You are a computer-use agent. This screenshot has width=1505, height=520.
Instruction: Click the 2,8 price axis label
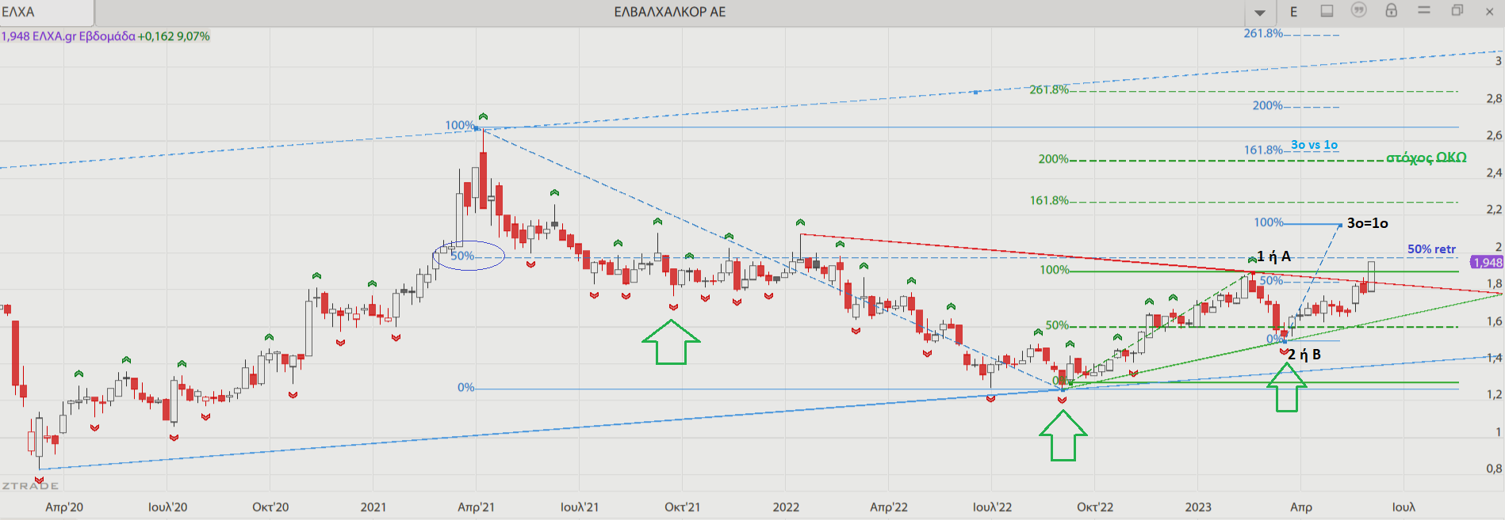(x=1494, y=98)
